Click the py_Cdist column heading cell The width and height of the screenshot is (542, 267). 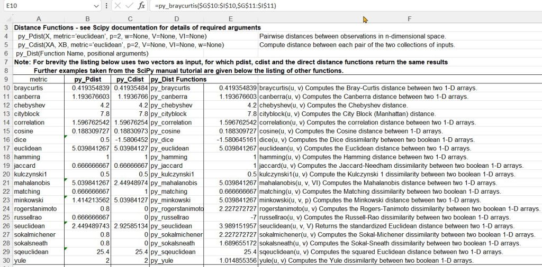point(130,79)
